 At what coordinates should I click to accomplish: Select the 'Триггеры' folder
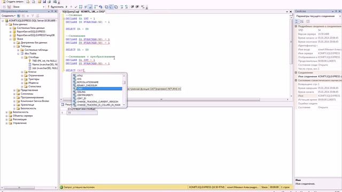(34, 79)
